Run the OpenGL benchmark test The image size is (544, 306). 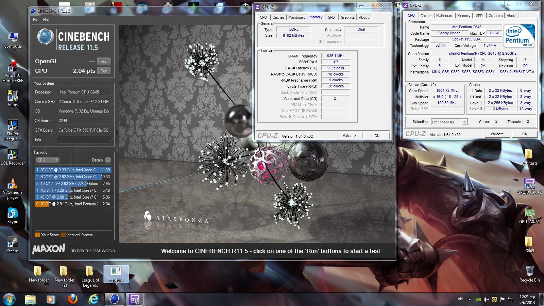click(x=104, y=62)
